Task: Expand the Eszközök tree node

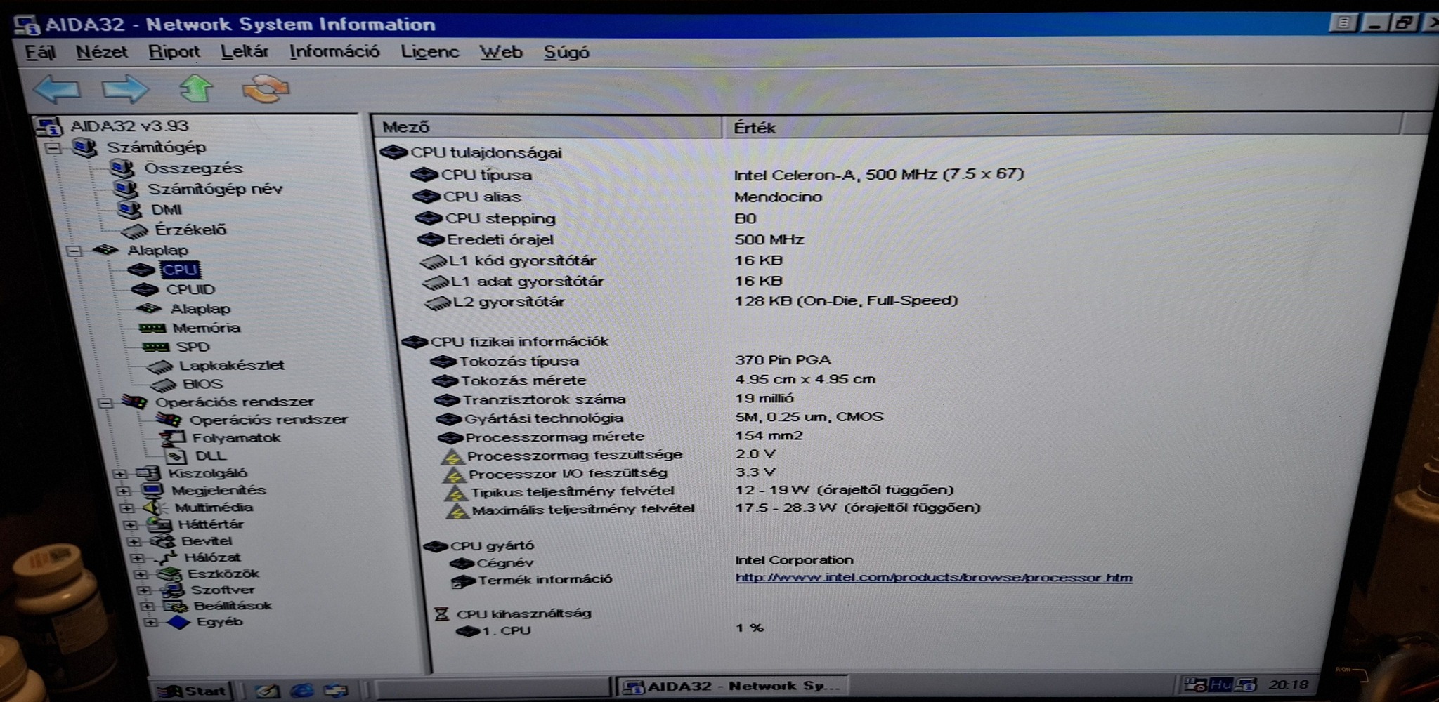Action: coord(141,574)
